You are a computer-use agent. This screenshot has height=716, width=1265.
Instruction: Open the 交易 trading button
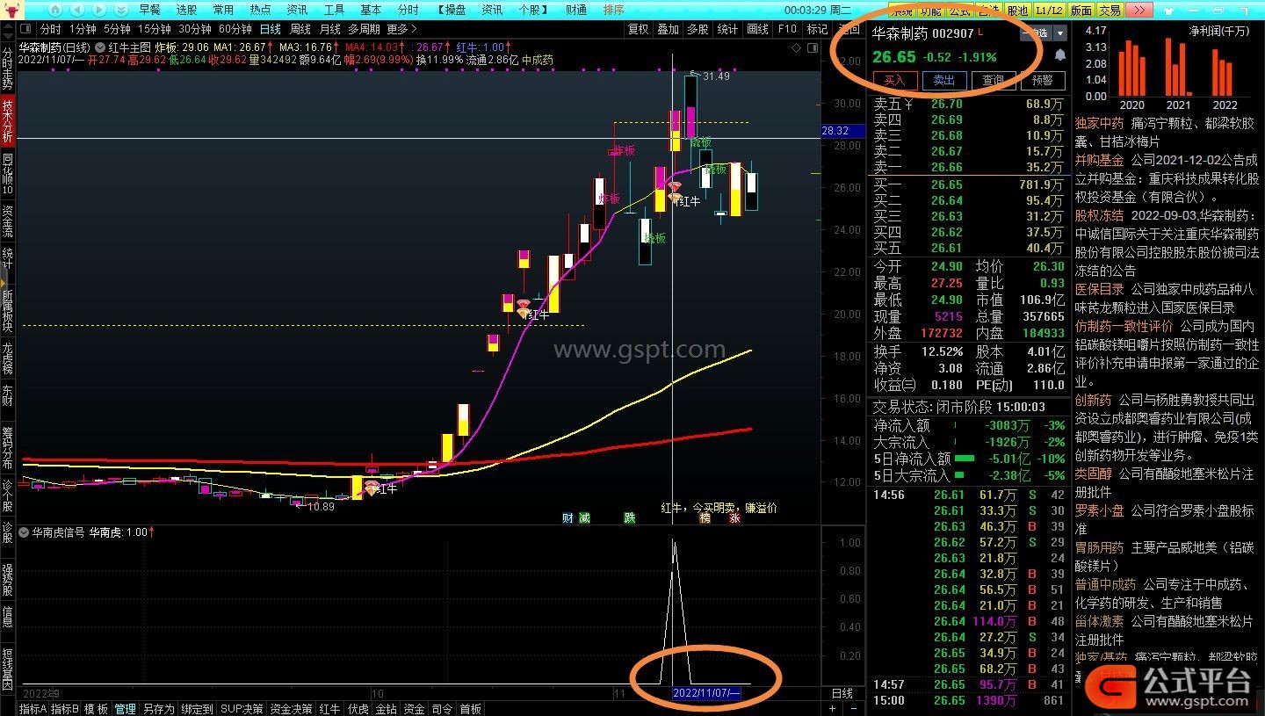pos(1110,11)
